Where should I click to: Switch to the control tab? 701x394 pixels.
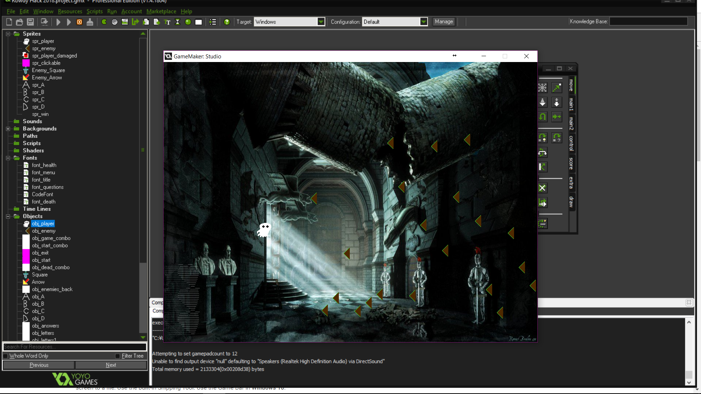tap(571, 143)
